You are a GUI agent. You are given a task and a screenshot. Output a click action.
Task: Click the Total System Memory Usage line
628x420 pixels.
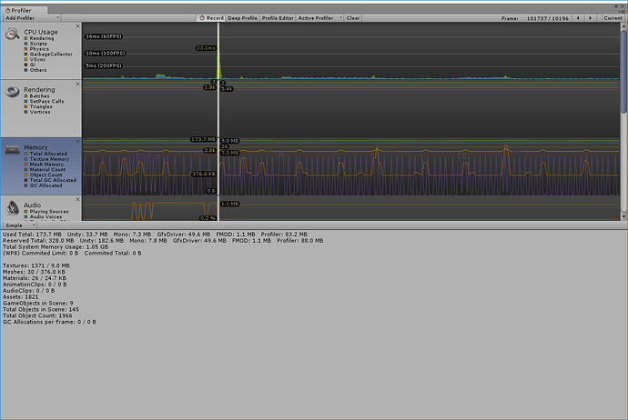coord(56,246)
